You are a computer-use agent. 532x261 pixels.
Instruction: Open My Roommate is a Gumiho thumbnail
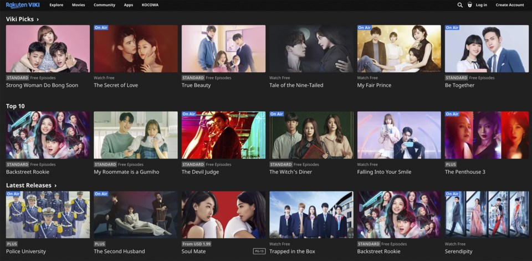(x=136, y=135)
